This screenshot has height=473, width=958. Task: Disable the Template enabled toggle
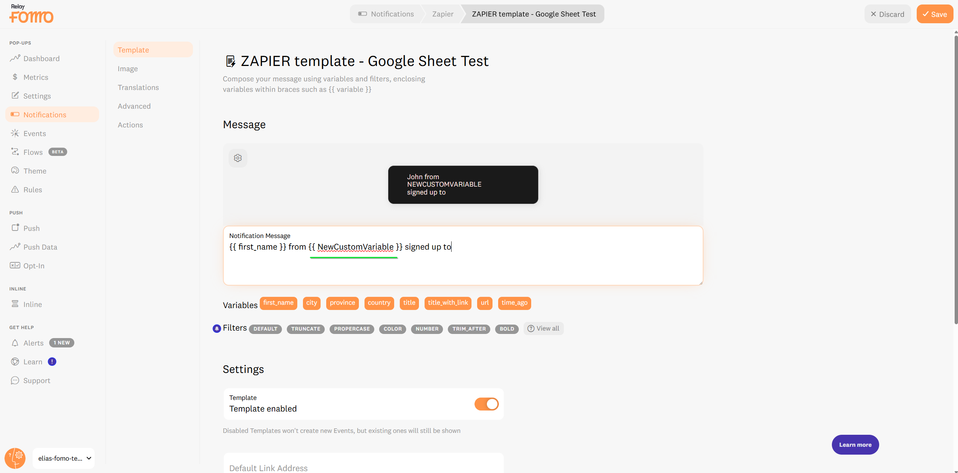pos(487,404)
